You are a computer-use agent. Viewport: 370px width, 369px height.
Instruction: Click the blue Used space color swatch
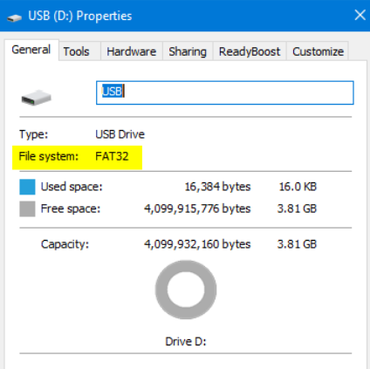pyautogui.click(x=27, y=187)
